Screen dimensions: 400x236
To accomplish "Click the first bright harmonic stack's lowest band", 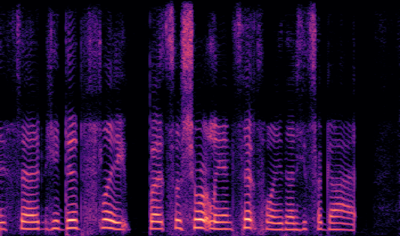I will coord(30,222).
